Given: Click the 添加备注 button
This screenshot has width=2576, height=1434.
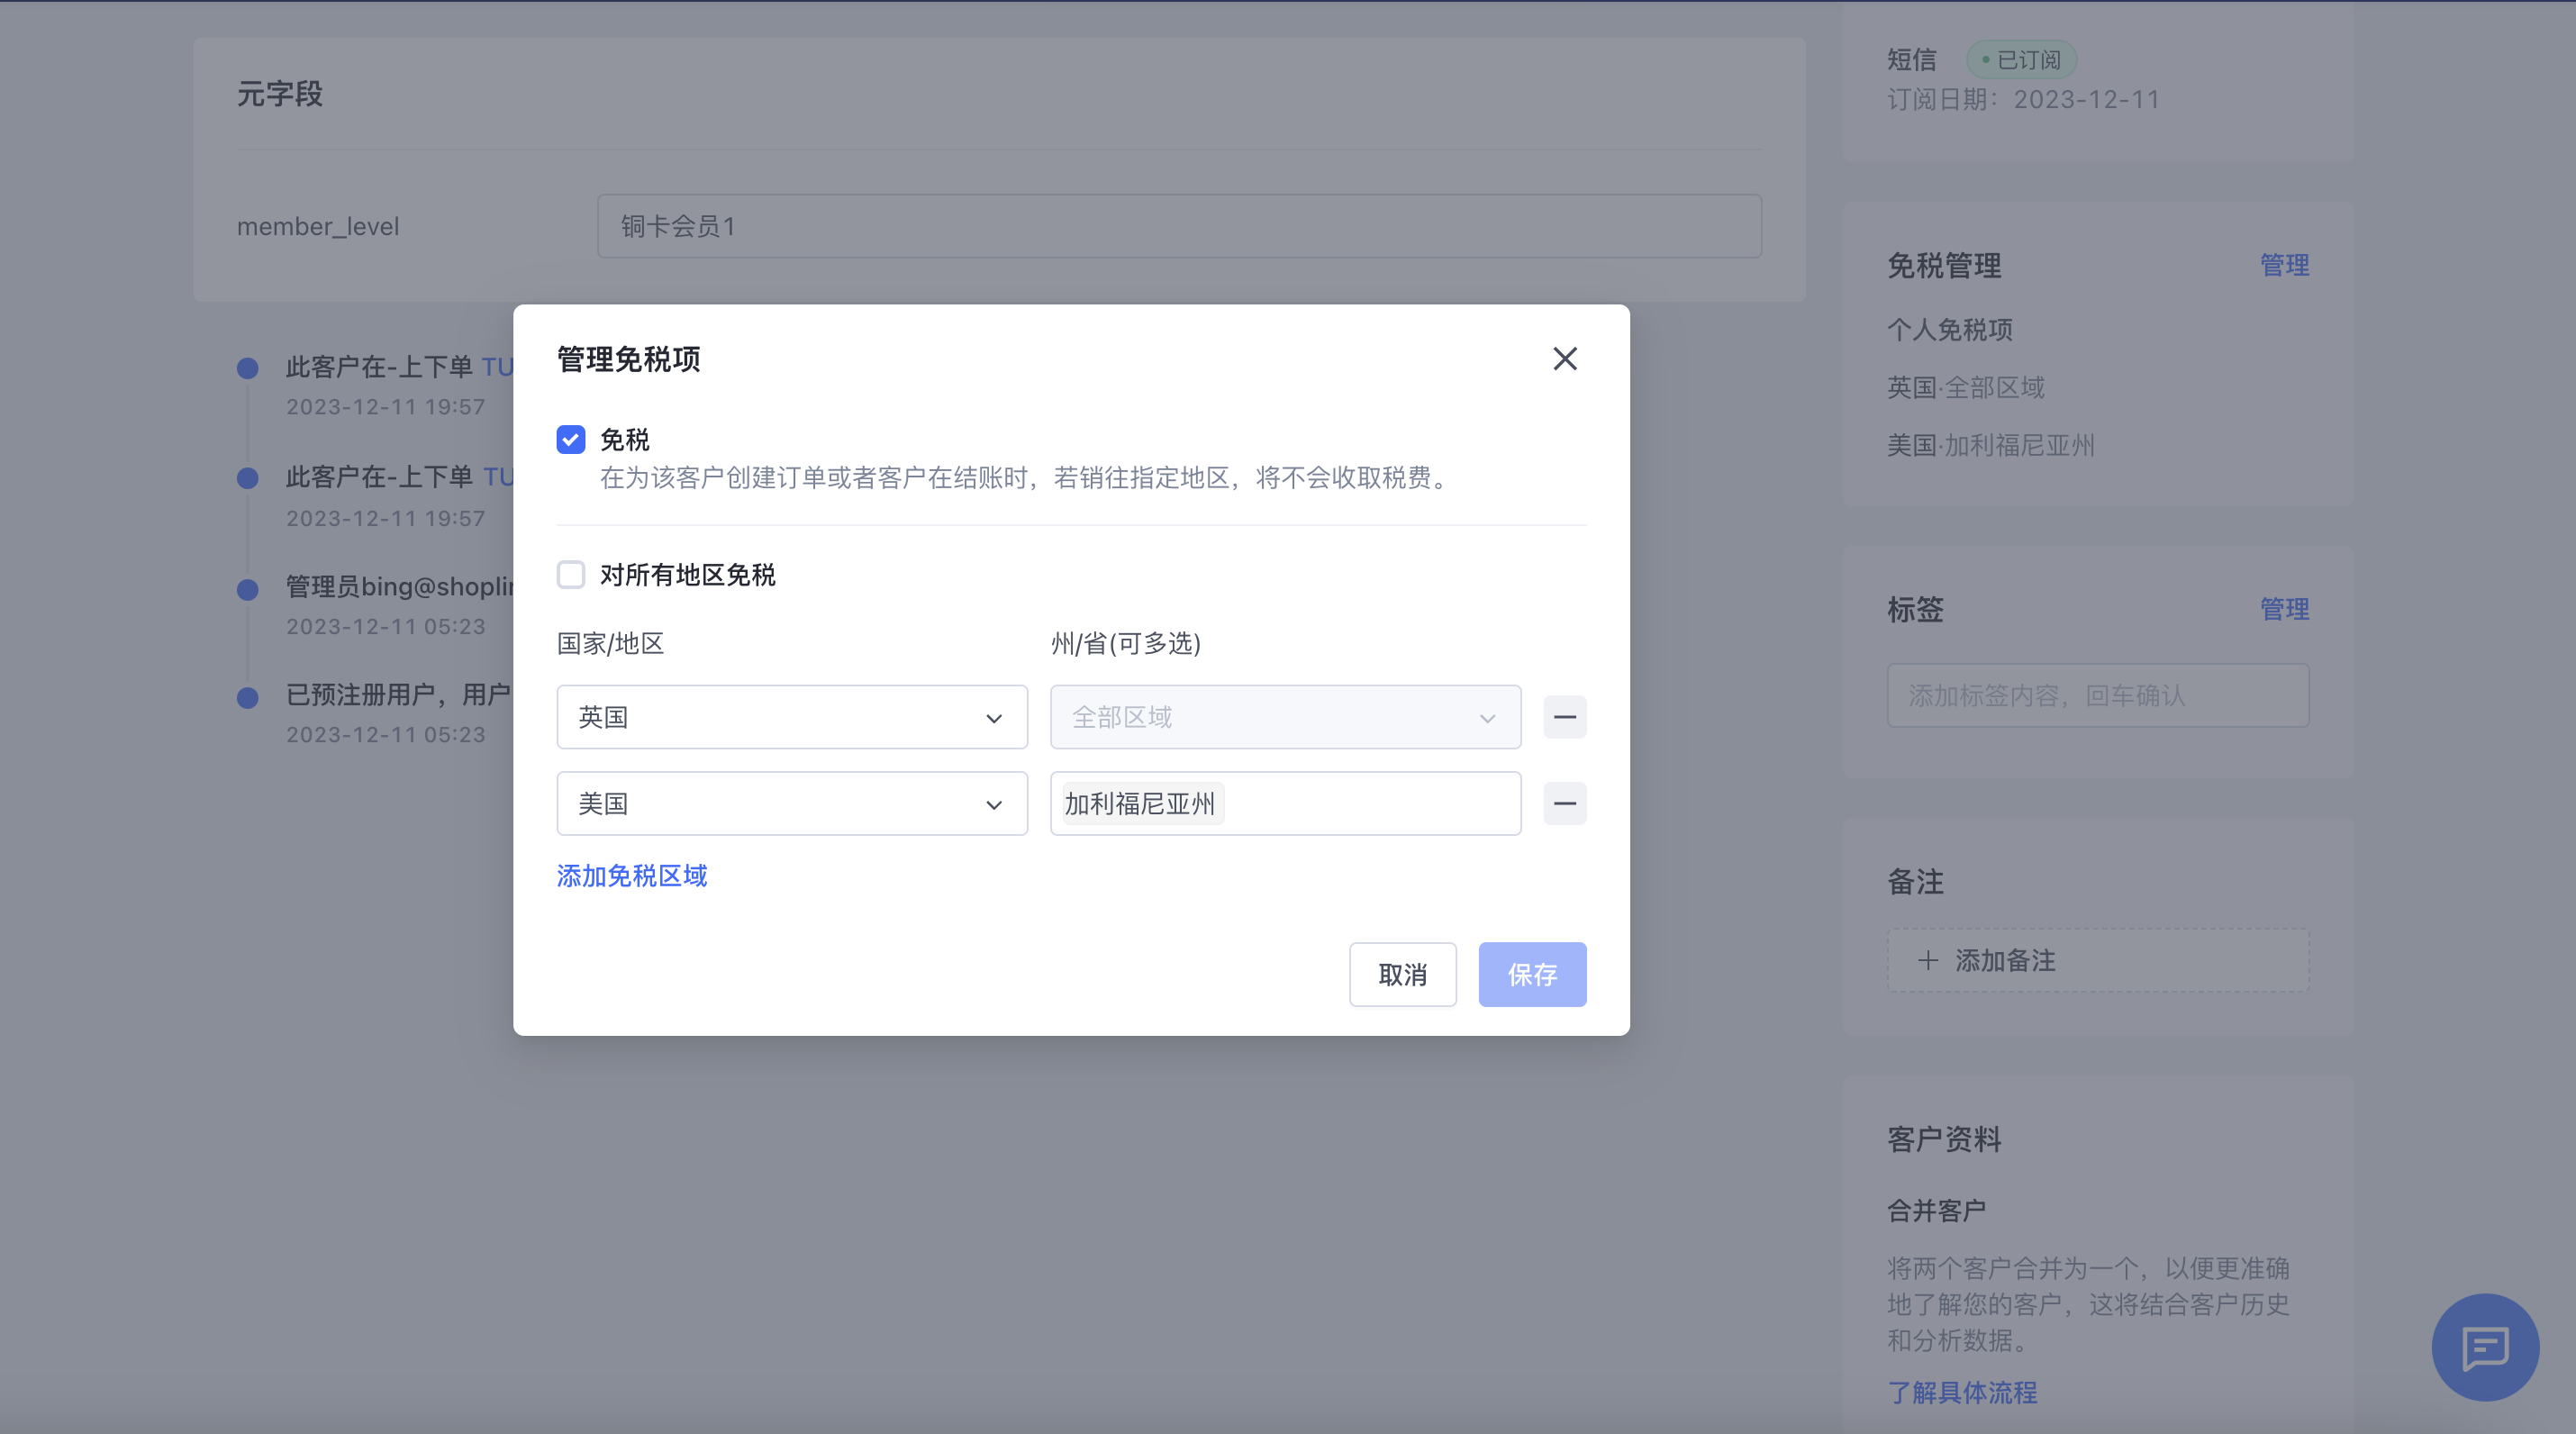Looking at the screenshot, I should coord(2098,961).
